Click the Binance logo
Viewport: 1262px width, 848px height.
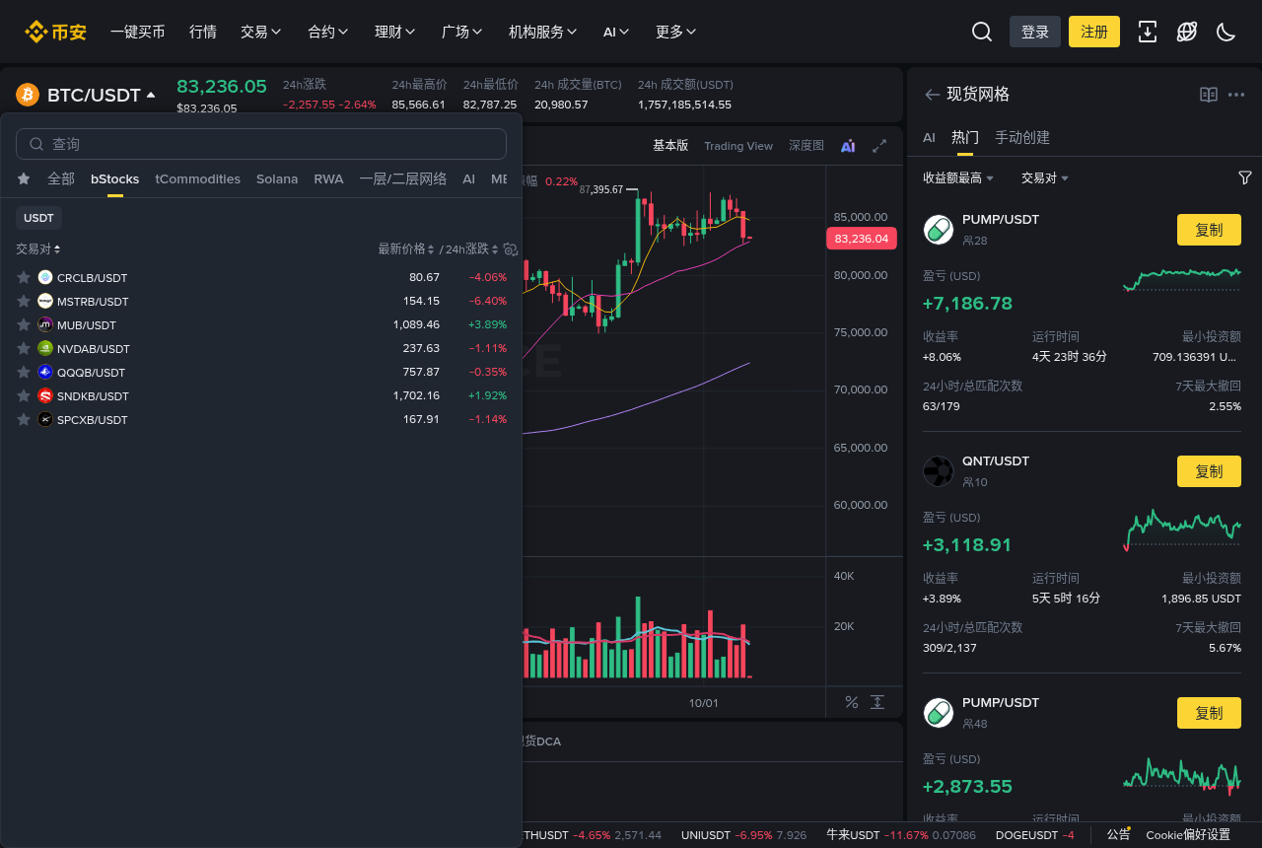click(x=55, y=32)
